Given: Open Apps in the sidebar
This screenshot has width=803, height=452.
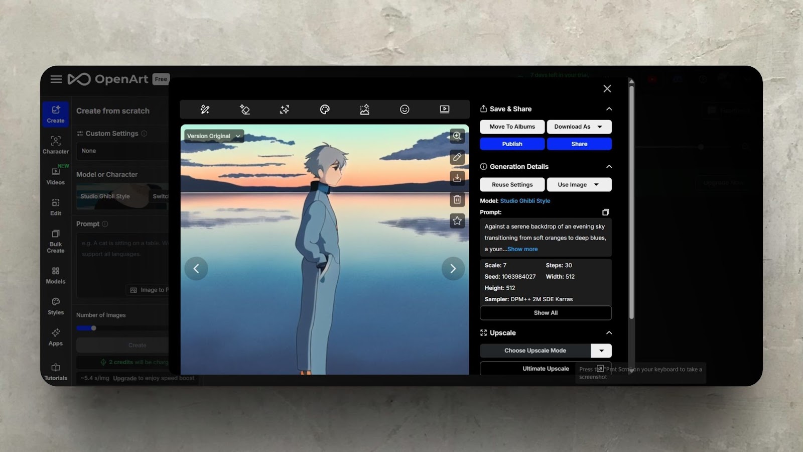Looking at the screenshot, I should tap(56, 337).
